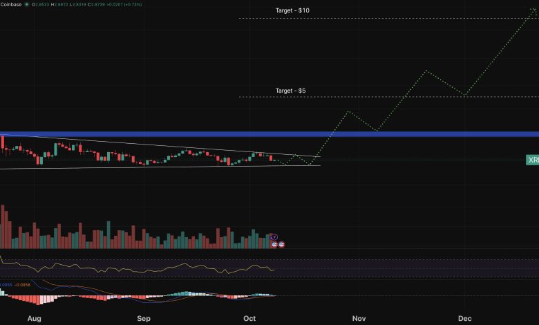The image size is (539, 325).
Task: Click the purple circular icon above the flags
Action: click(x=273, y=236)
